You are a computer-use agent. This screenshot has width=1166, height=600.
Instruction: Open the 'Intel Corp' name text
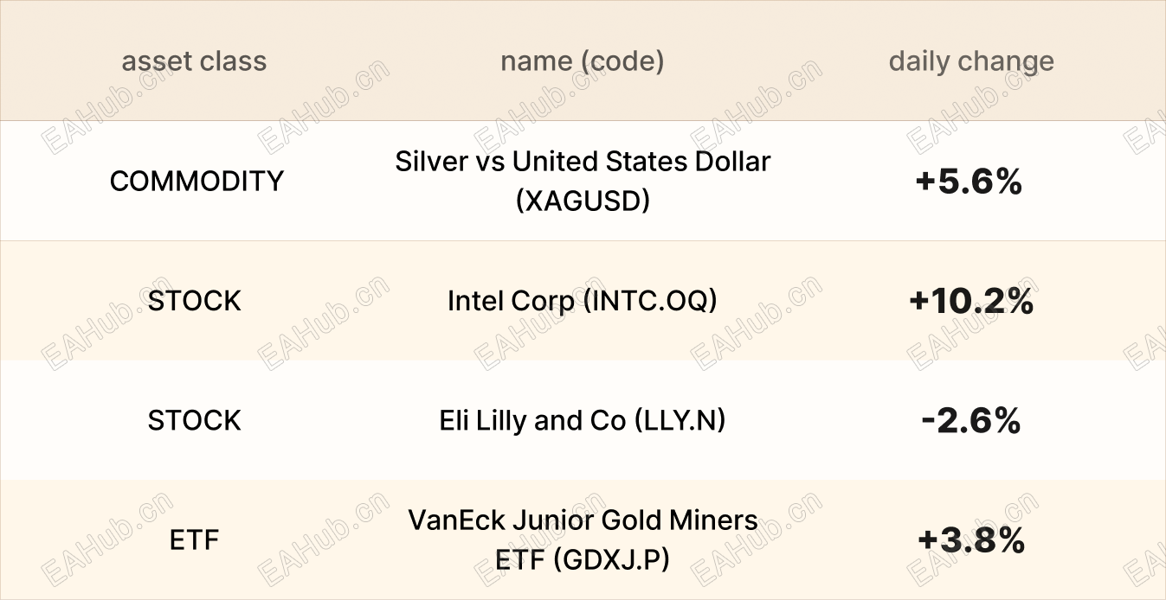click(x=509, y=301)
